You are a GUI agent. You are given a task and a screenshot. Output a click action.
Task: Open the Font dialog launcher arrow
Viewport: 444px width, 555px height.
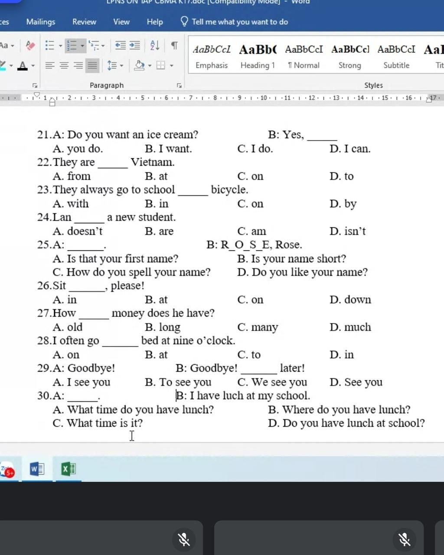coord(35,85)
